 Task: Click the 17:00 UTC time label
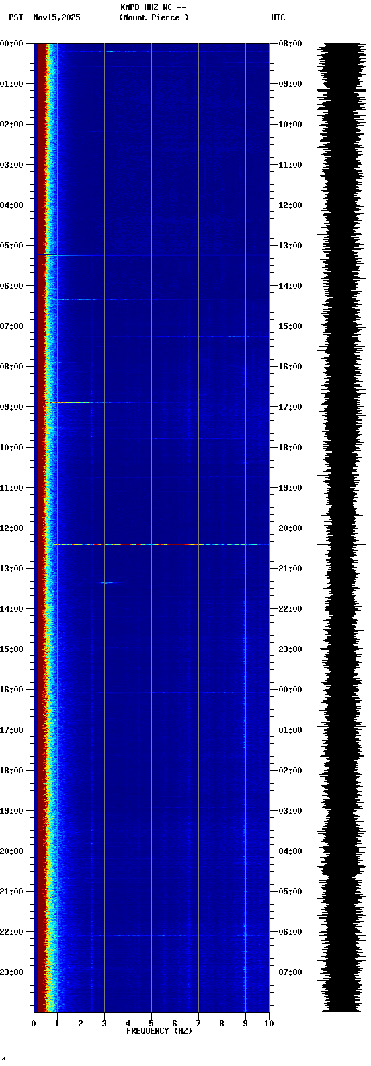[290, 407]
